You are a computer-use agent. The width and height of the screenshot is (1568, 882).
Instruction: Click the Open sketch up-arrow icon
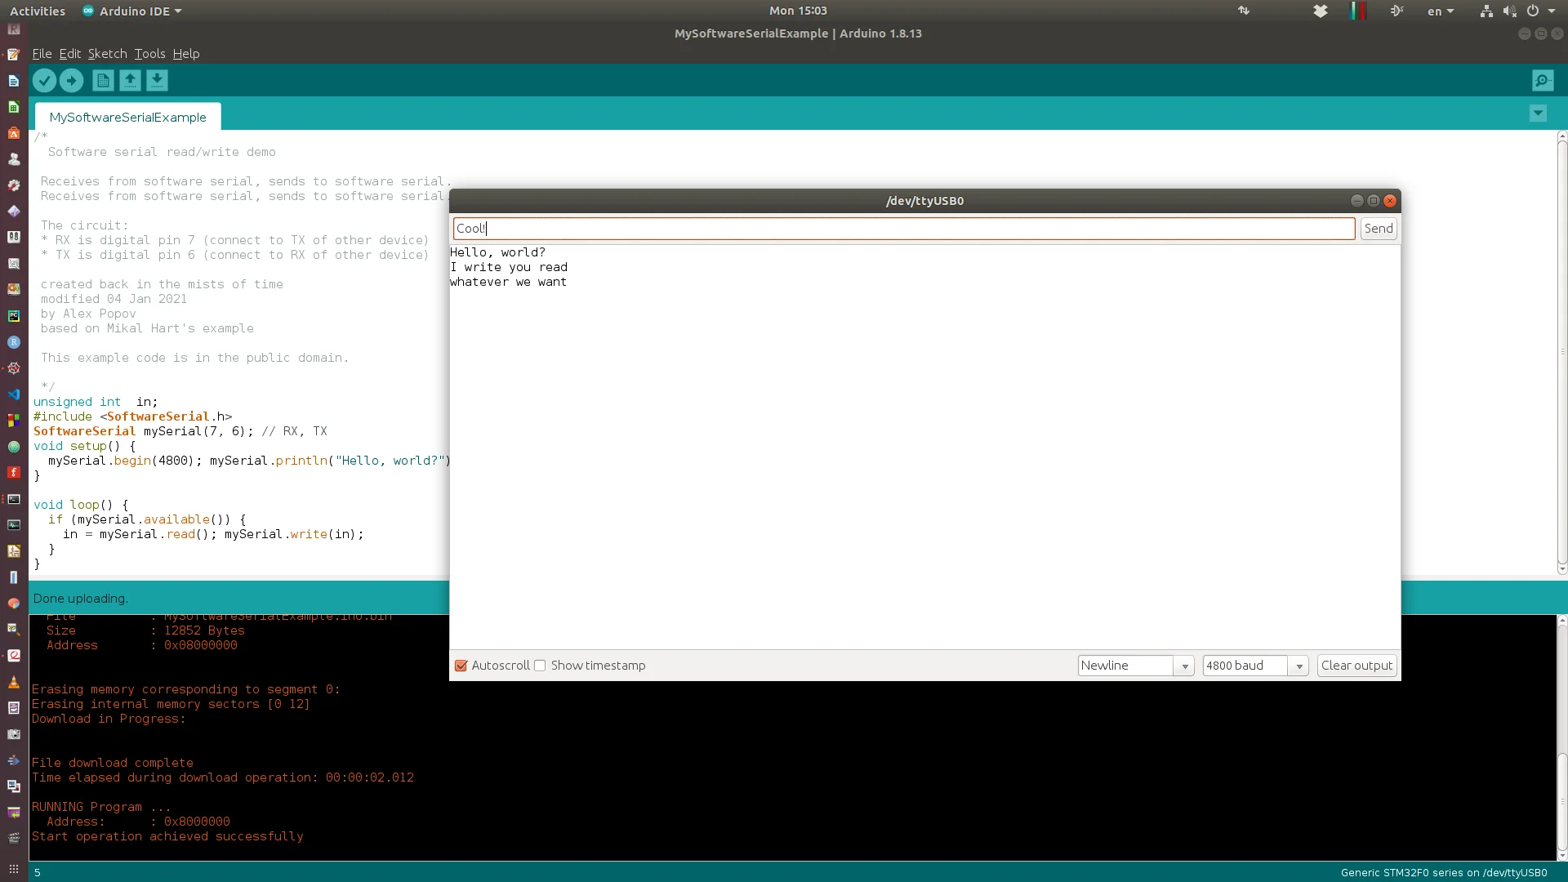[130, 80]
